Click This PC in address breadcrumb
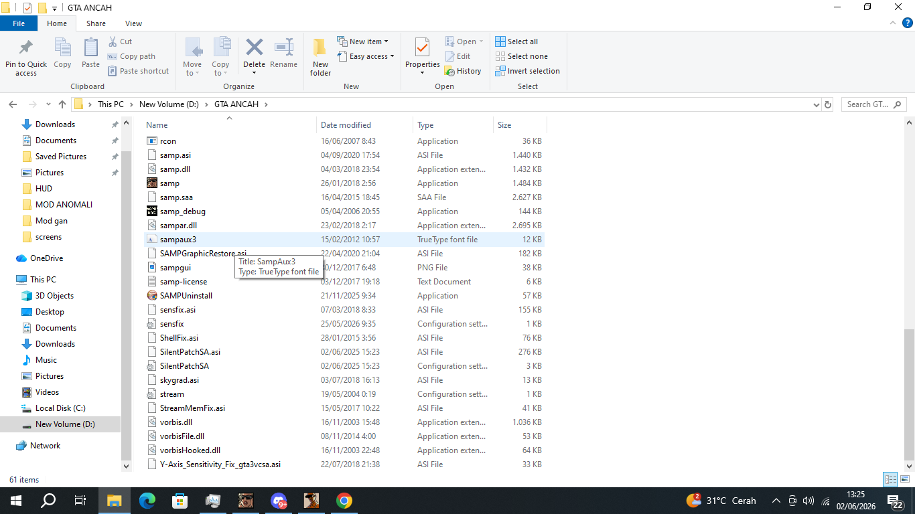Screen dimensions: 915x514 (x=111, y=104)
